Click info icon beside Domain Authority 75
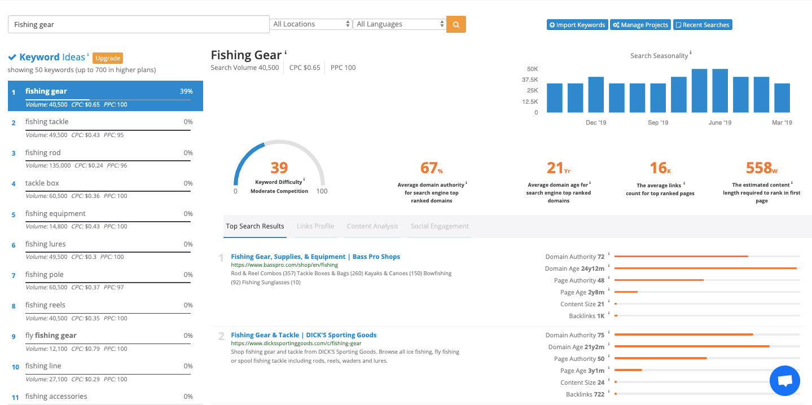Viewport: 812px width, 405px height. (609, 333)
